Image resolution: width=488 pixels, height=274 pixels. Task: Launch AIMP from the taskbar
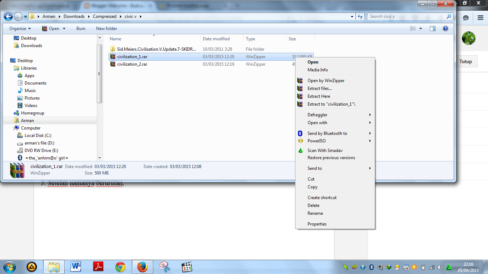[32, 267]
